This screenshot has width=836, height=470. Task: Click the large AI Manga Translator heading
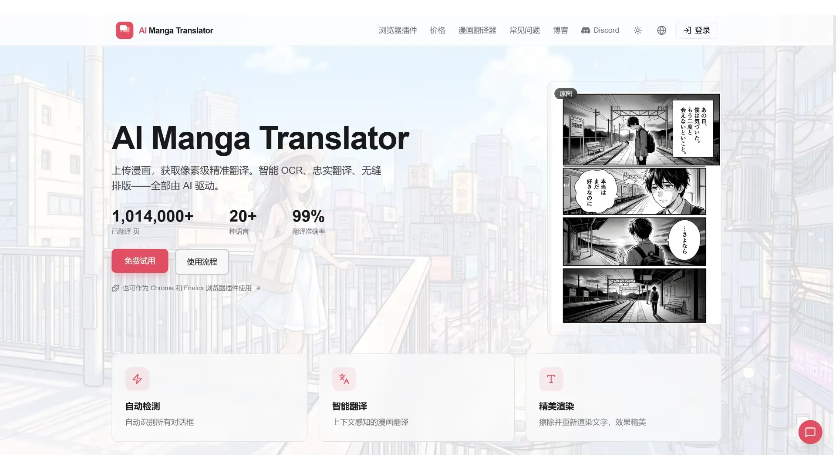pyautogui.click(x=260, y=138)
